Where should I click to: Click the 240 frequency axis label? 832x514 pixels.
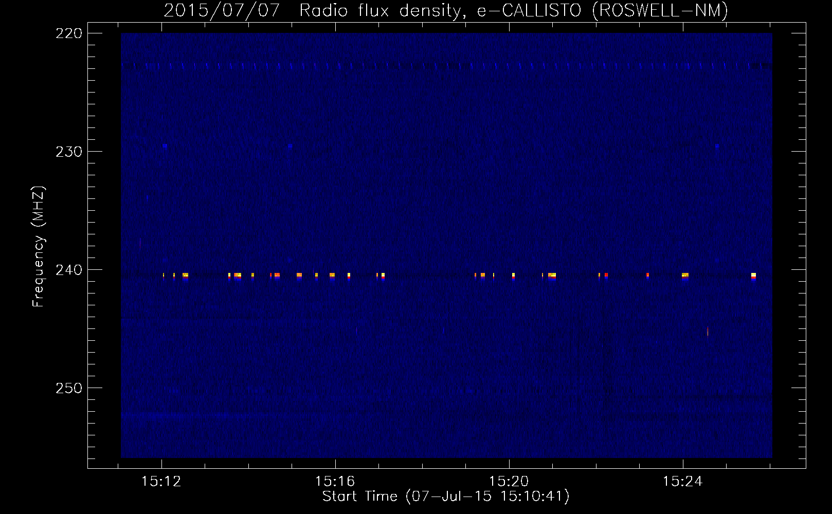tap(68, 270)
